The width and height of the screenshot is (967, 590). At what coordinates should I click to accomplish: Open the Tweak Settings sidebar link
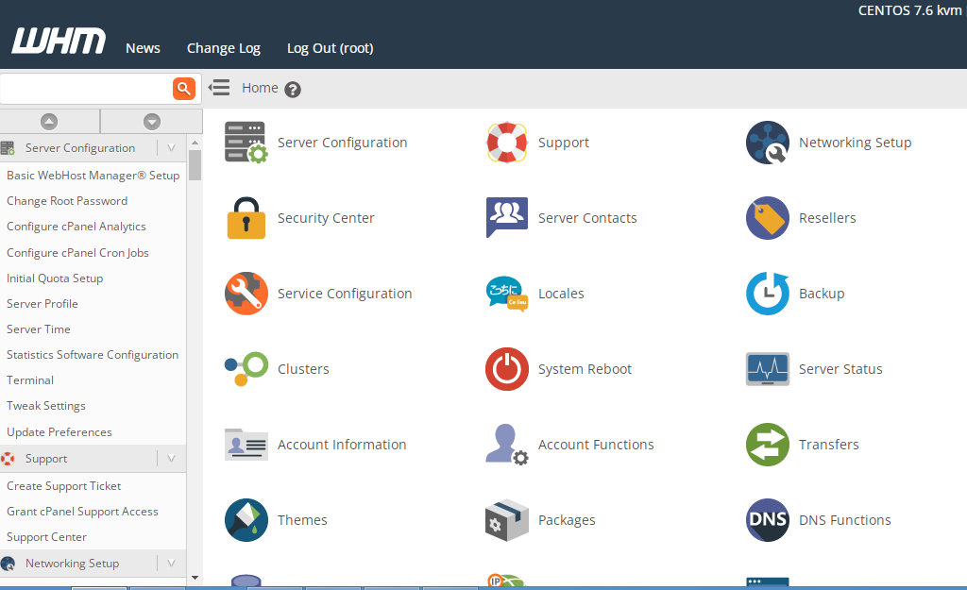pos(46,406)
